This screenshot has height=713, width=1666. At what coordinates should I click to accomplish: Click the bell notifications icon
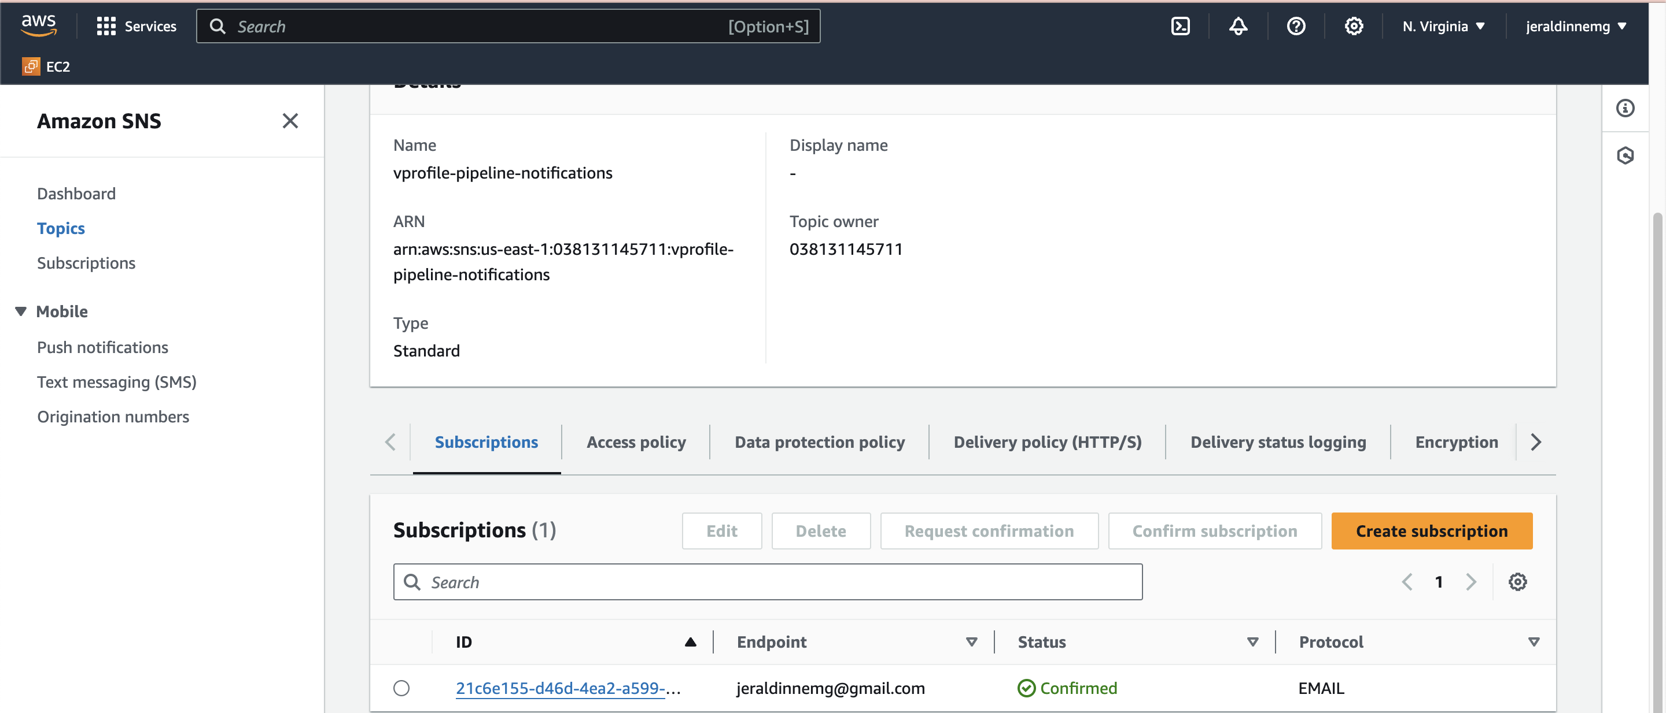tap(1240, 27)
